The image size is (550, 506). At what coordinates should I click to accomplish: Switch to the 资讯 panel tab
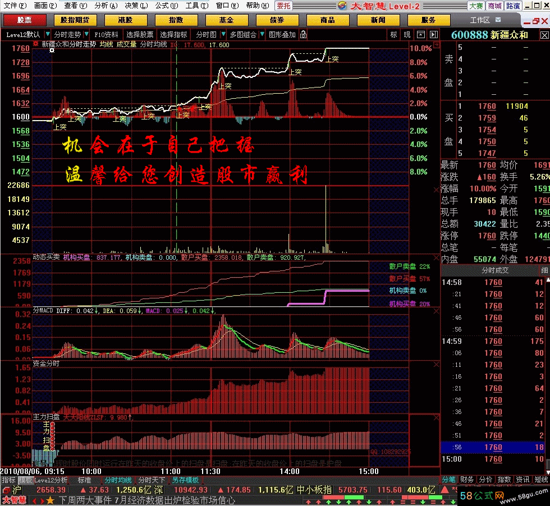[x=522, y=479]
